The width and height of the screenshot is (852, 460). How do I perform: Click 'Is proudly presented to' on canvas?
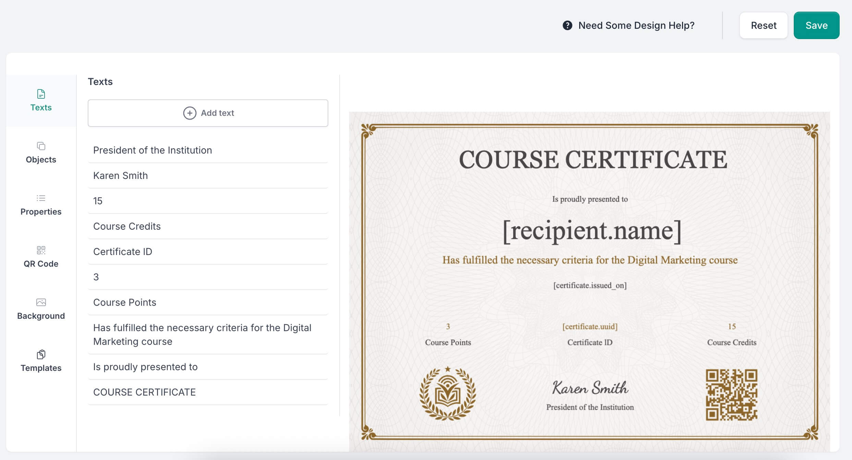(590, 199)
